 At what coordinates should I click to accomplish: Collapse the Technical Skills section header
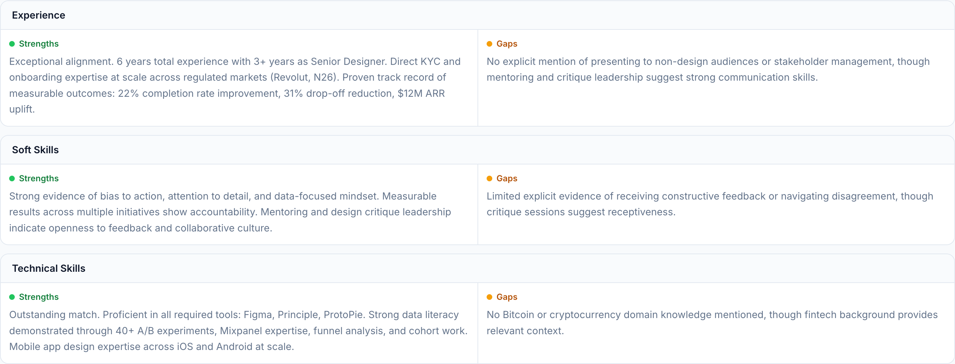point(48,268)
